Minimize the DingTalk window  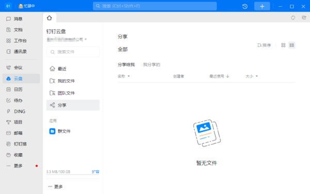click(x=281, y=6)
